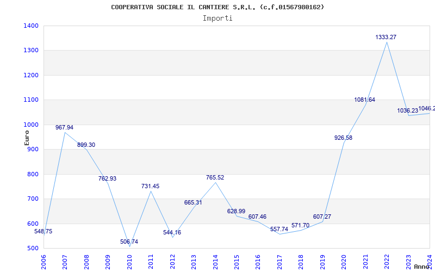Screen dimensions: 435x272
Task: Select the 665.31 value label
Action: [193, 202]
